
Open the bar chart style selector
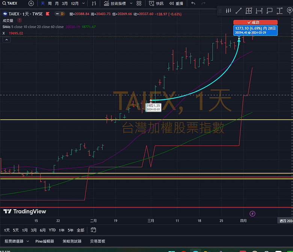point(94,3)
